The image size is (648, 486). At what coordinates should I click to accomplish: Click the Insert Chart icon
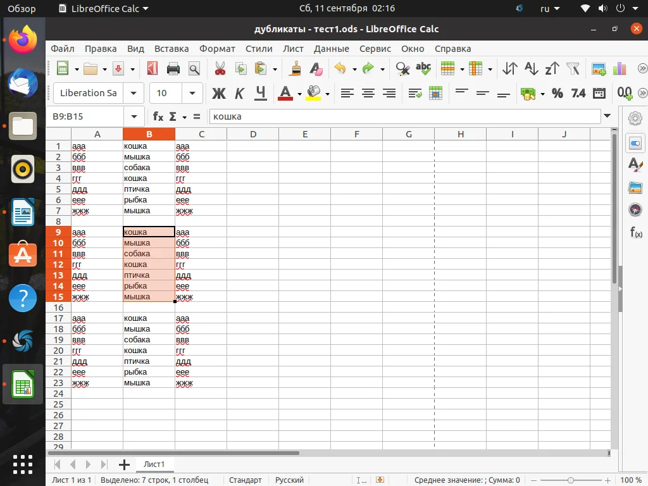[x=619, y=68]
